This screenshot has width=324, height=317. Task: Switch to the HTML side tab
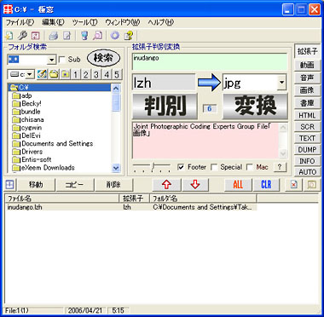pos(307,116)
